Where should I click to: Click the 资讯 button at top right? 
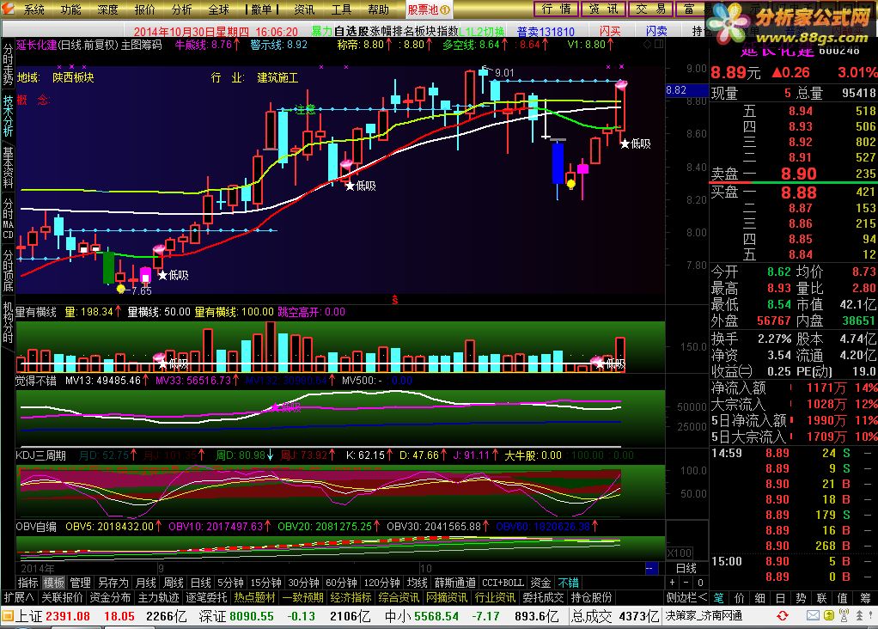click(x=603, y=9)
